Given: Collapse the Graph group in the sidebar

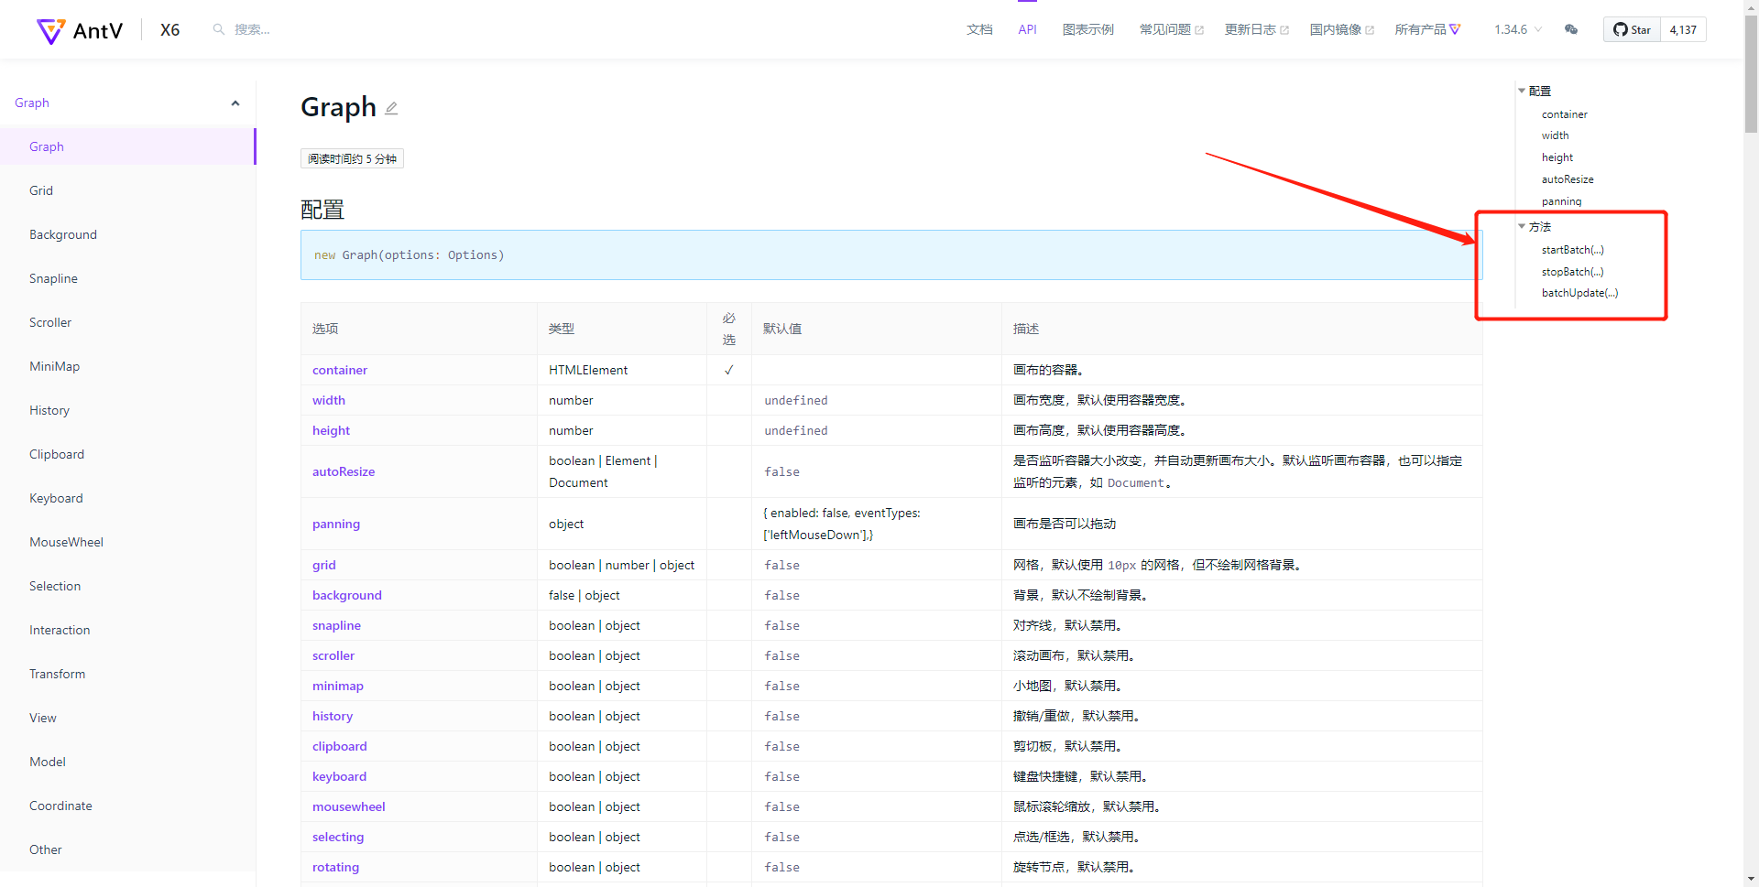Looking at the screenshot, I should pos(235,103).
